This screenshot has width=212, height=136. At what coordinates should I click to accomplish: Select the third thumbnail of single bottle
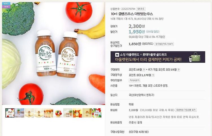coord(29,113)
